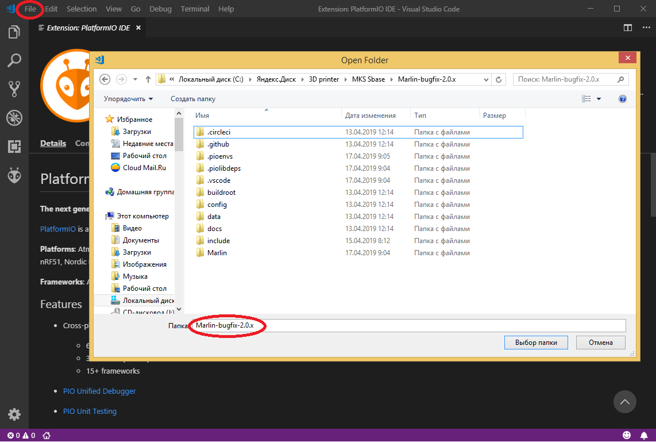This screenshot has height=442, width=656.
Task: Click the navigation pane scroll down arrow
Action: [x=179, y=309]
